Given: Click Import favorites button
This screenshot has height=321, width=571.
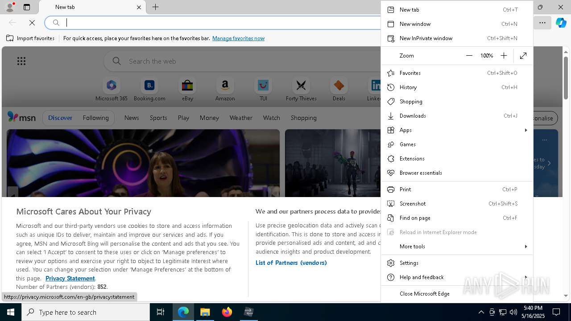Looking at the screenshot, I should (x=30, y=38).
